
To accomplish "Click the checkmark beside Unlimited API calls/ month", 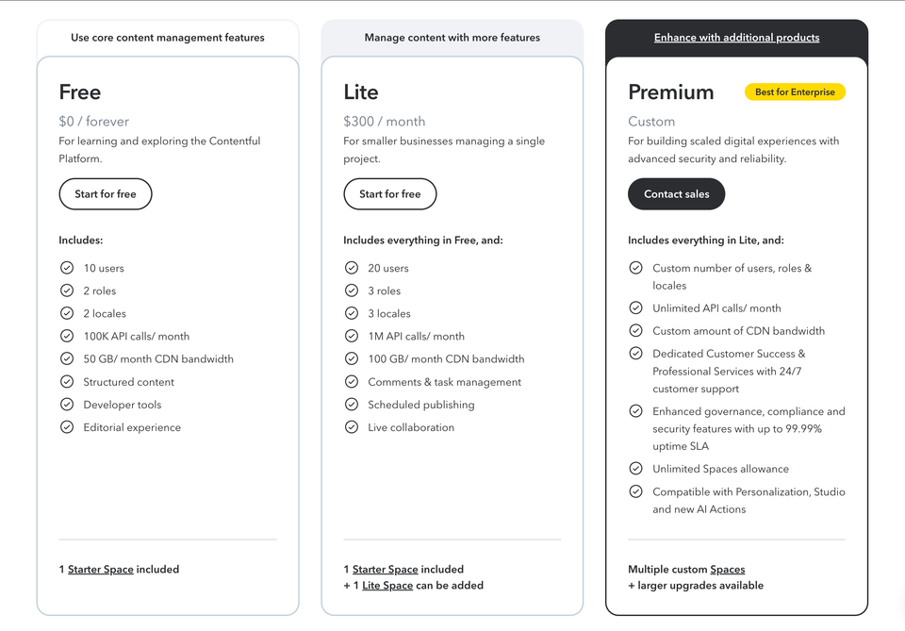I will [636, 307].
